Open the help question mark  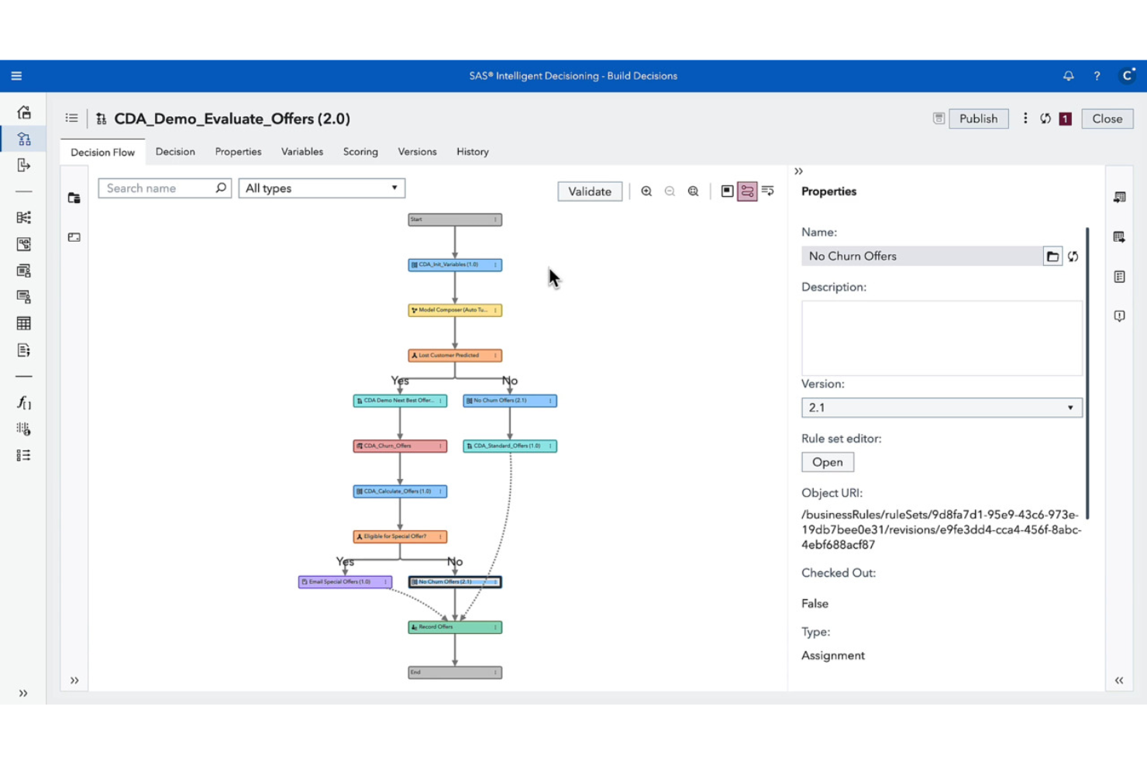tap(1097, 76)
